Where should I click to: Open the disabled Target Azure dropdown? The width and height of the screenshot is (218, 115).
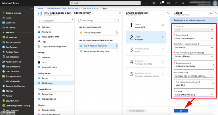pos(194,30)
